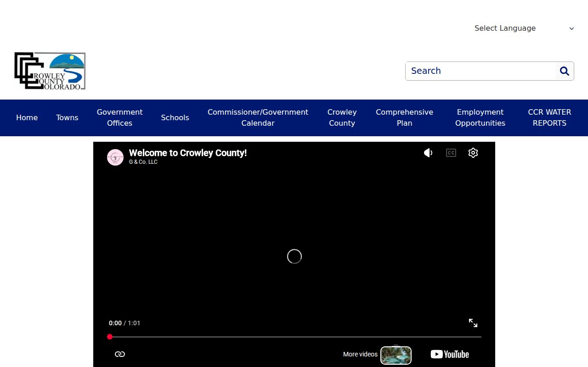Open the Government Offices menu

pos(120,118)
